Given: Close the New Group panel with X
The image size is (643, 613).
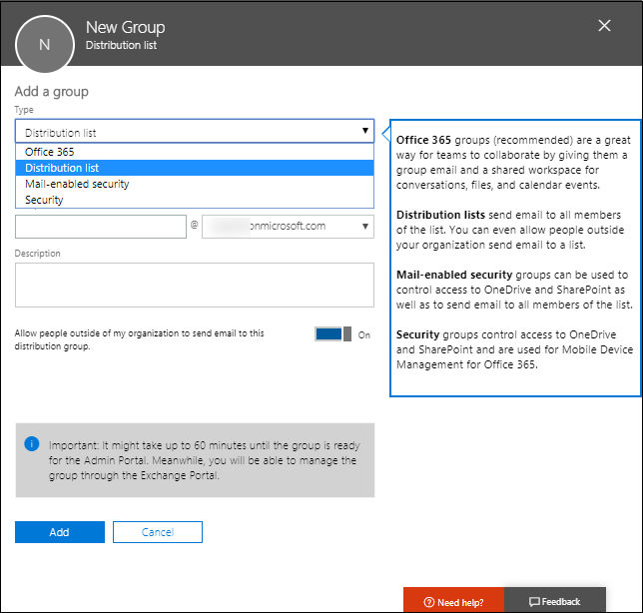Looking at the screenshot, I should coord(604,26).
